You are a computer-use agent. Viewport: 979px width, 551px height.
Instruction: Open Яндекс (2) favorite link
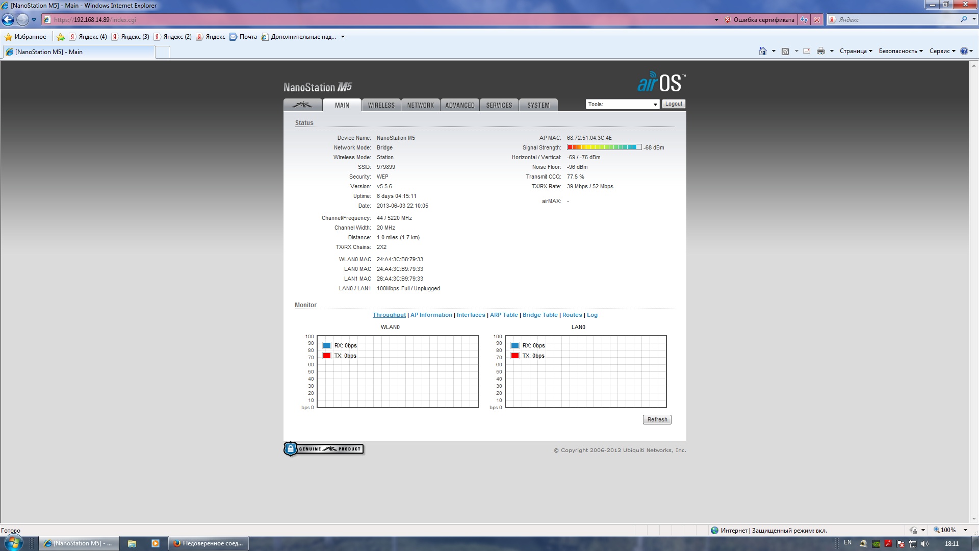click(173, 37)
